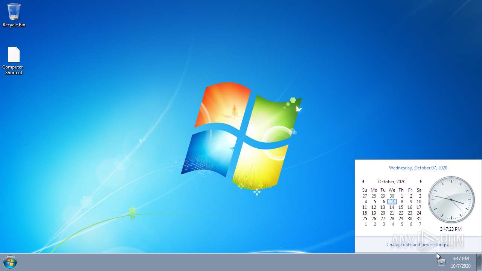
Task: Click the Show desktop strip at taskbar end
Action: pyautogui.click(x=479, y=262)
